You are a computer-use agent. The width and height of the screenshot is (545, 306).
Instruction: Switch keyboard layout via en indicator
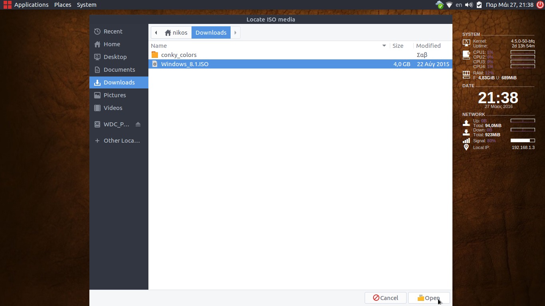[x=459, y=5]
